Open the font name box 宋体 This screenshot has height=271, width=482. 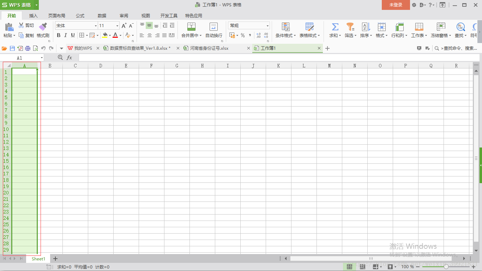tap(76, 25)
